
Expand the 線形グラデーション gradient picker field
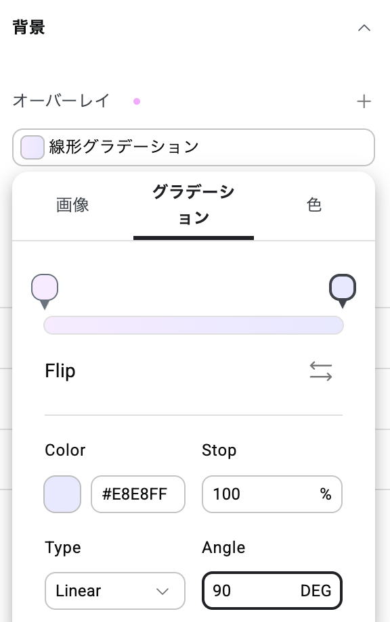point(194,147)
